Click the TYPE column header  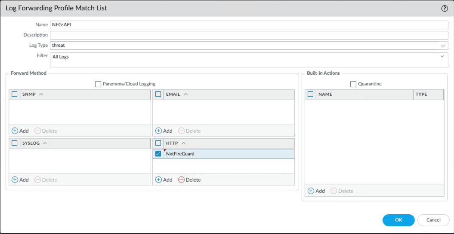coord(421,94)
